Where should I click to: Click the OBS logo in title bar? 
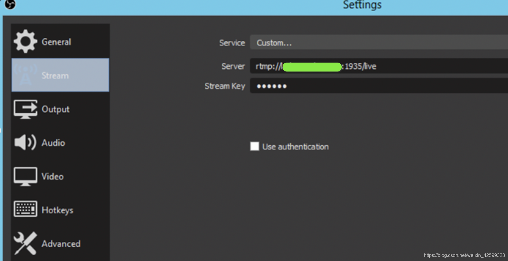[10, 4]
